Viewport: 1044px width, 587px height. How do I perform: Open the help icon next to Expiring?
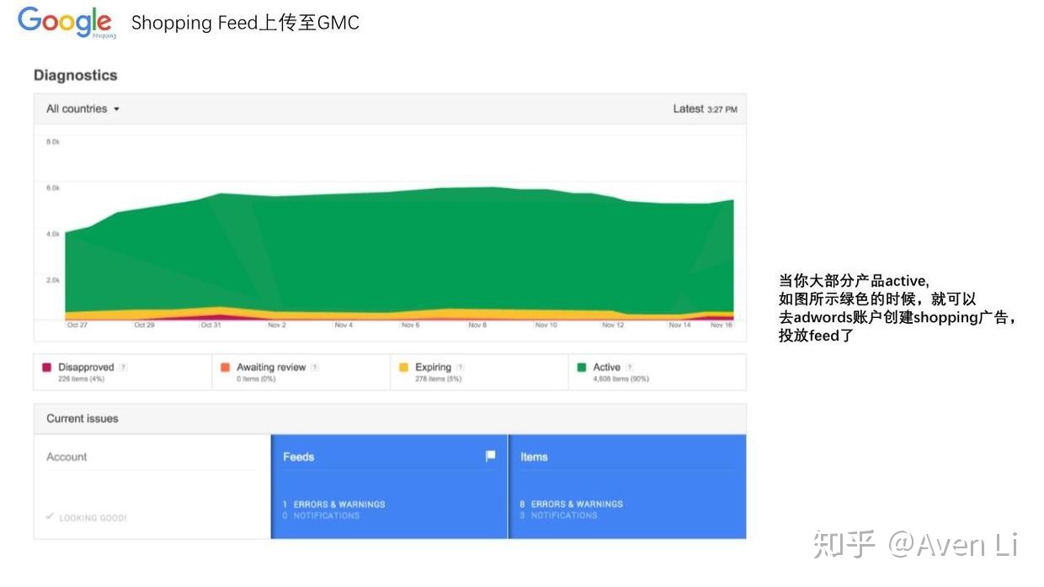[x=460, y=367]
